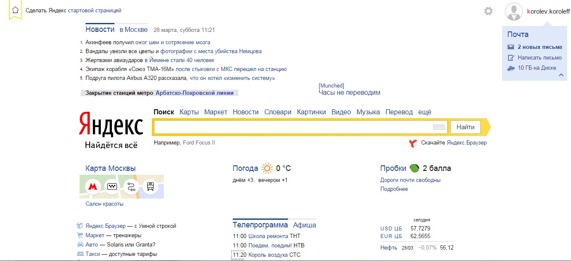Click Подробнее under traffic

point(394,189)
